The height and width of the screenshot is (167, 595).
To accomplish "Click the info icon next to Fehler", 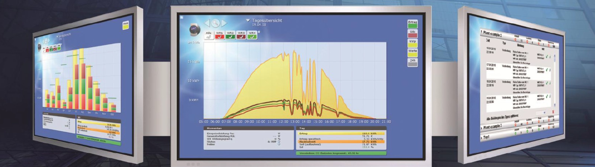I will [279, 144].
